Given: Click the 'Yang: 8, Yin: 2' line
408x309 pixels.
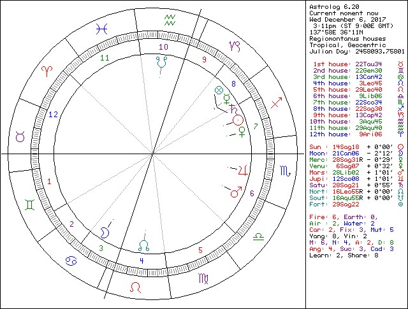Looking at the screenshot, I should click(x=339, y=236).
